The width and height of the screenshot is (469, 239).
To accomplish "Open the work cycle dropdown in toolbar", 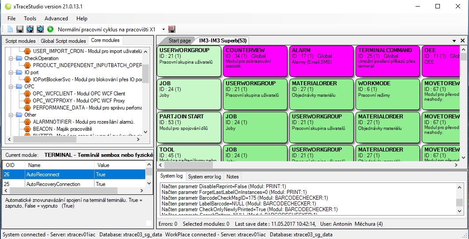I will [x=163, y=29].
